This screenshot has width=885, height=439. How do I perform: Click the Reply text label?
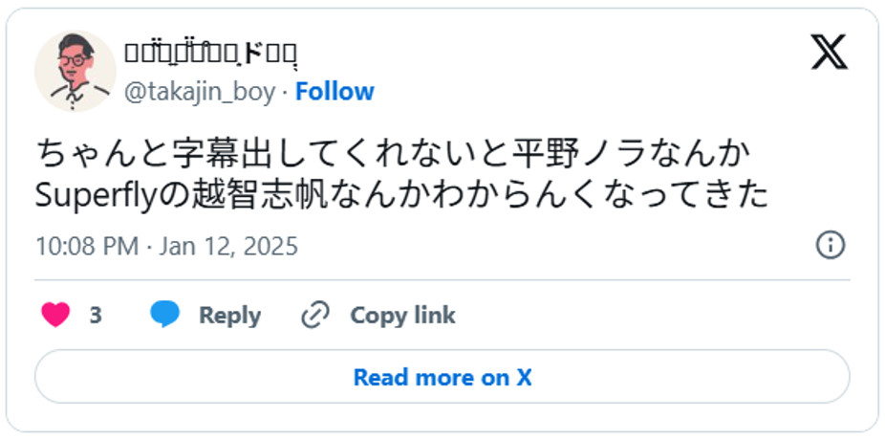229,315
